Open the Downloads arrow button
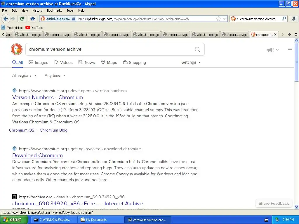The height and width of the screenshot is (224, 299). [x=294, y=19]
